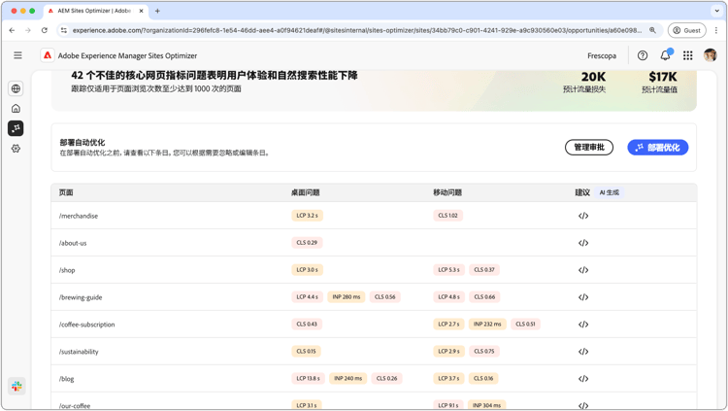Click Adobe Experience Manager Sites Optimizer title

[x=127, y=55]
